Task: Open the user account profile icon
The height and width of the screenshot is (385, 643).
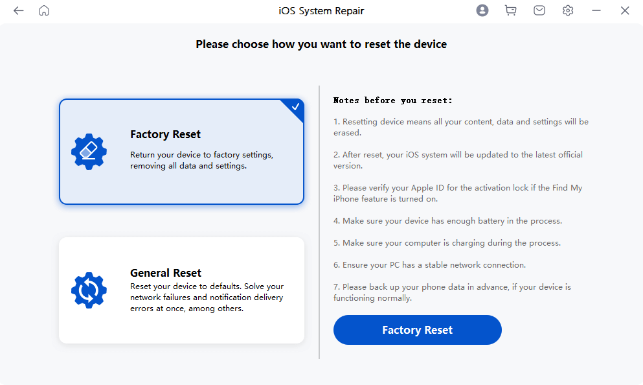Action: pos(482,10)
